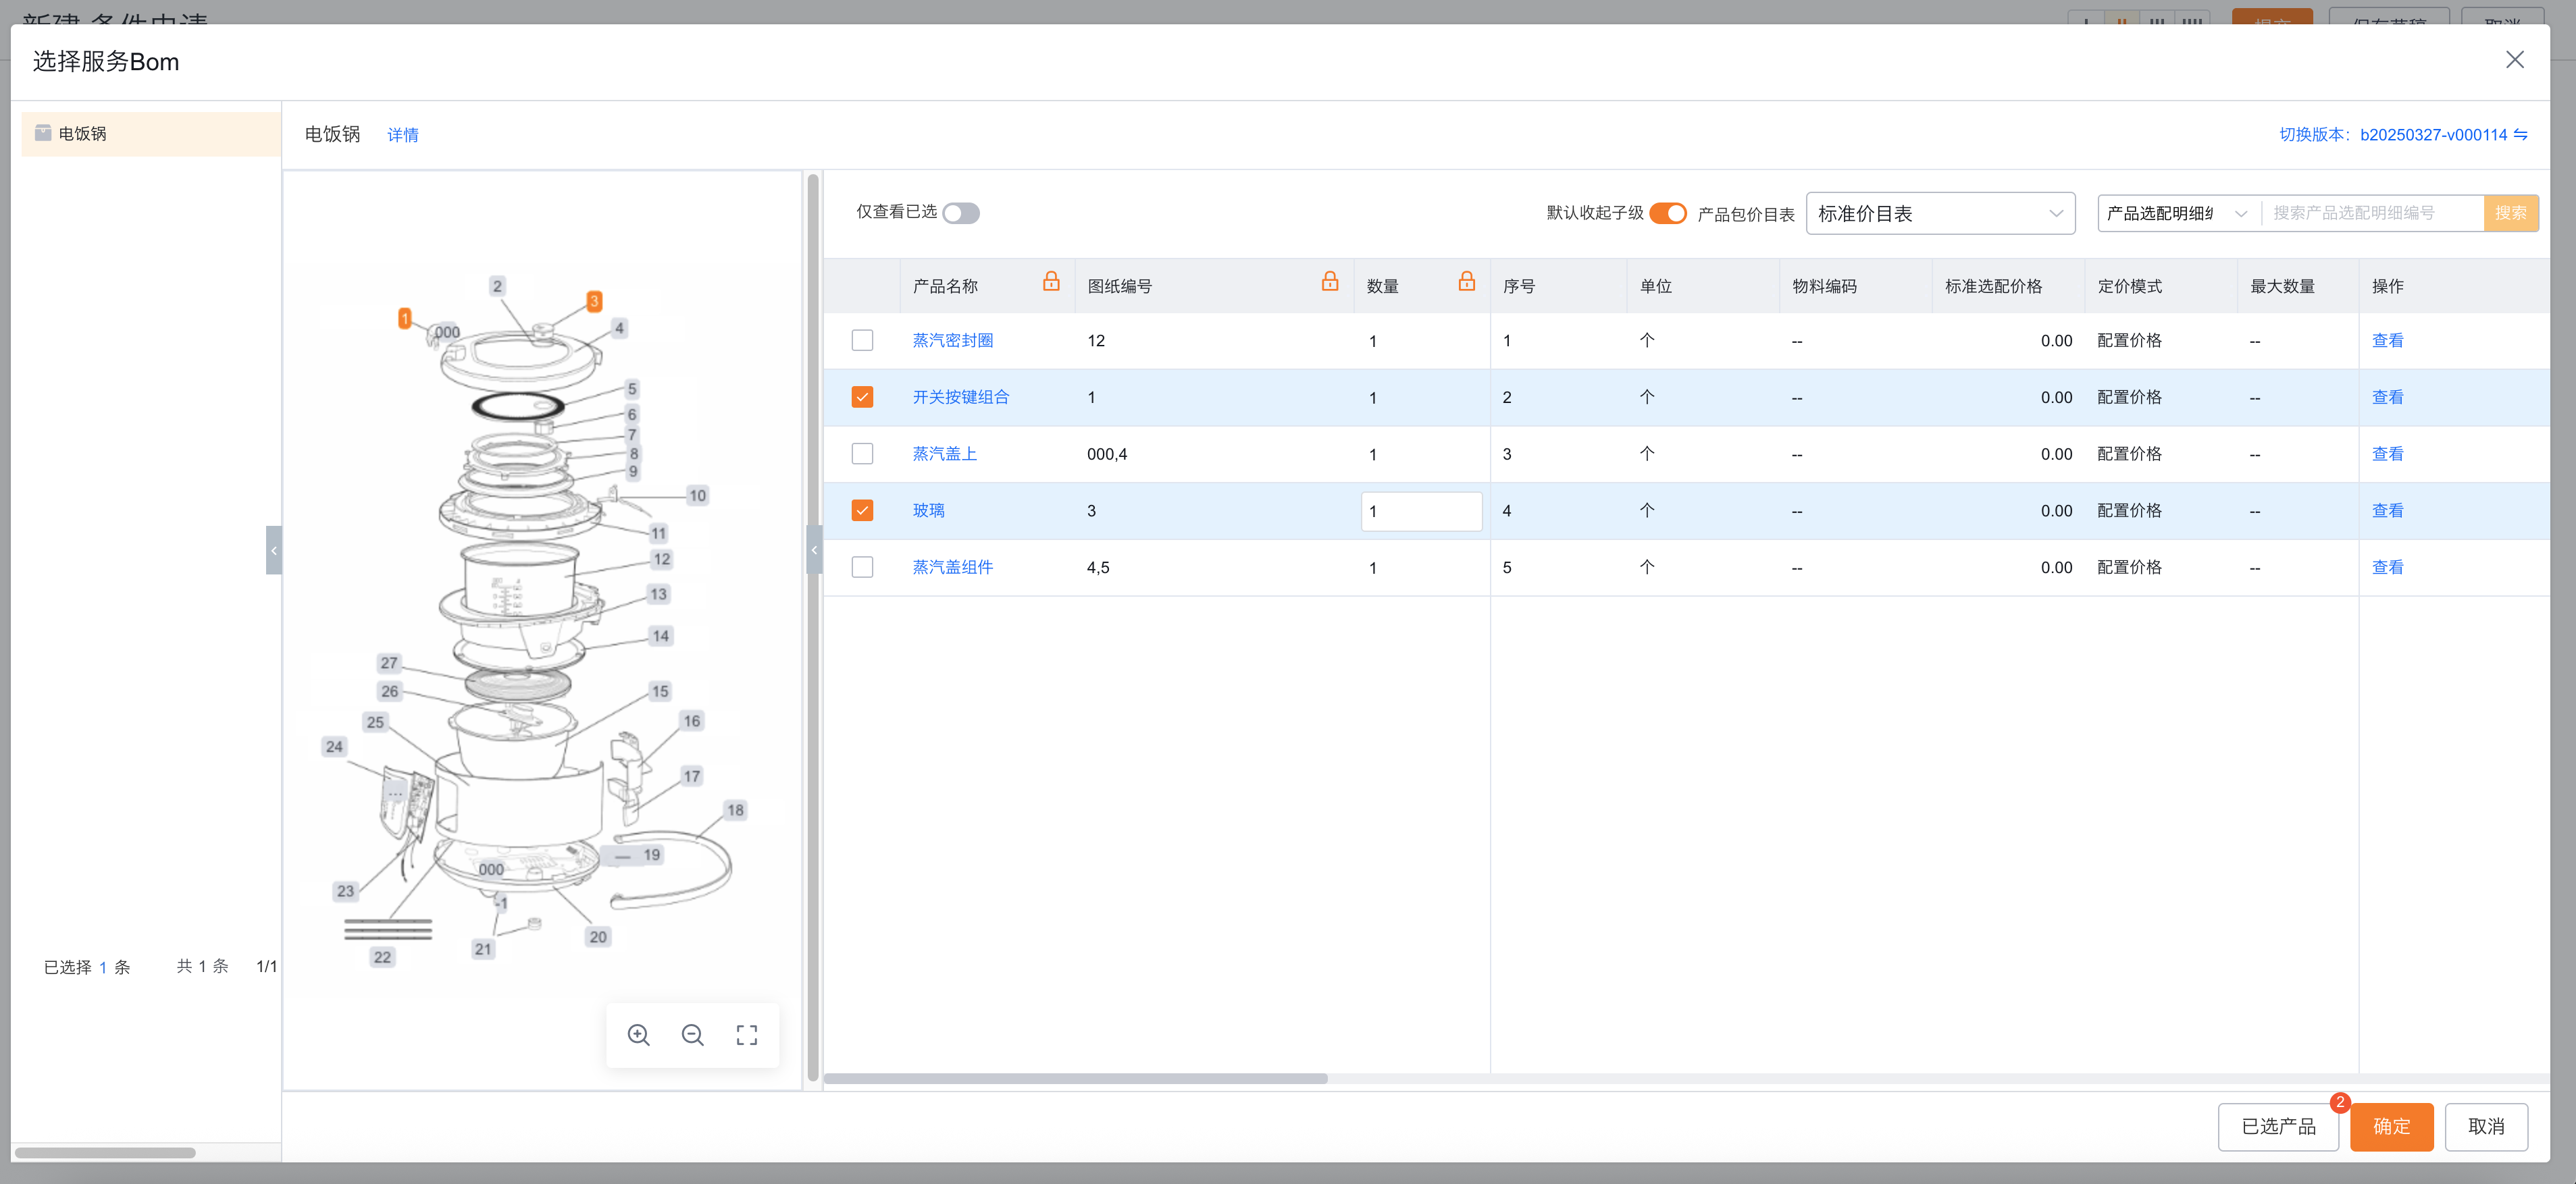
Task: Select 电饭锅 in the left tree
Action: (151, 134)
